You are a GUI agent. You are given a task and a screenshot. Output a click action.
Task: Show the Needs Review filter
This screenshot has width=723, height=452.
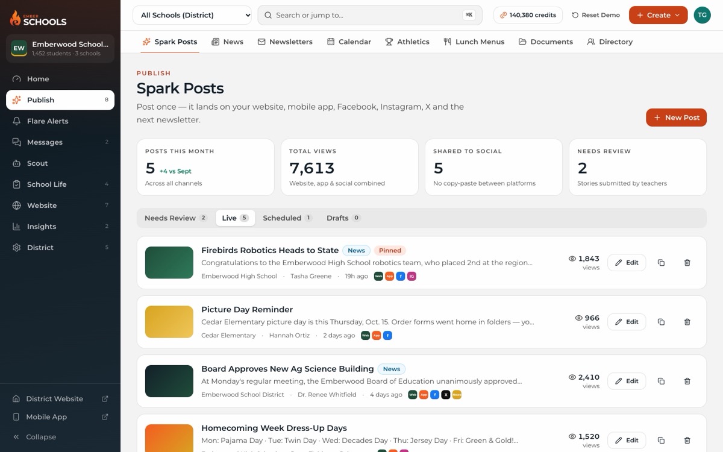point(176,218)
